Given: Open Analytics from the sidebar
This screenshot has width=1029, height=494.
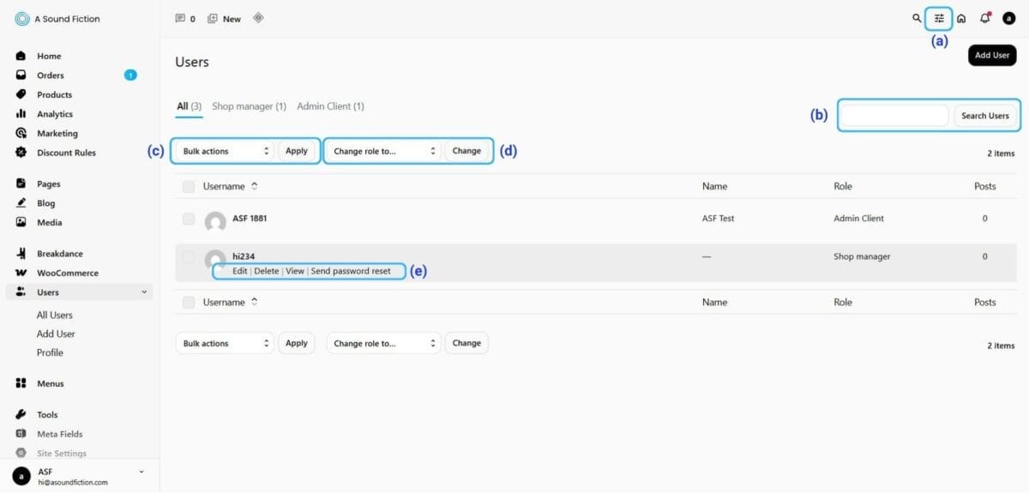Looking at the screenshot, I should pos(54,114).
